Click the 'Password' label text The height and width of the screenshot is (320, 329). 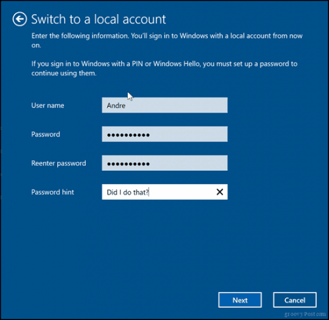pos(46,134)
